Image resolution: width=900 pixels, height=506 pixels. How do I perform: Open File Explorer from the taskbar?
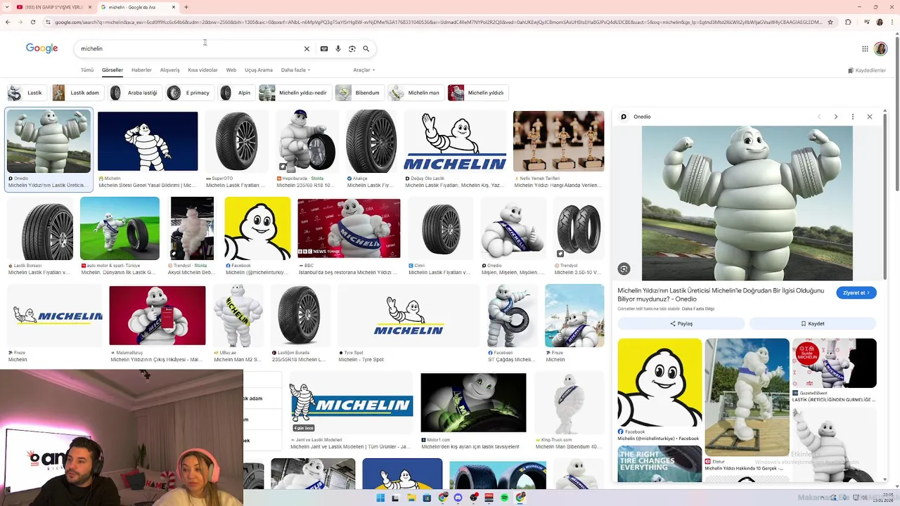pos(411,498)
